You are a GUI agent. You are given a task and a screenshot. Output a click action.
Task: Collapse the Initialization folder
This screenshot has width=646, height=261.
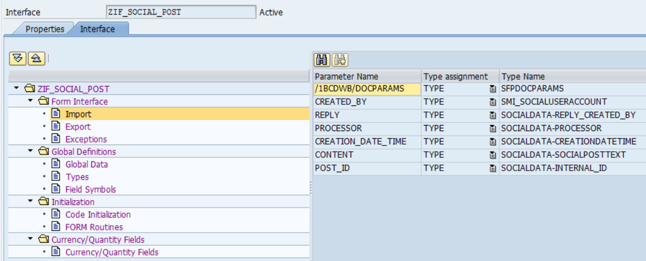coord(31,202)
